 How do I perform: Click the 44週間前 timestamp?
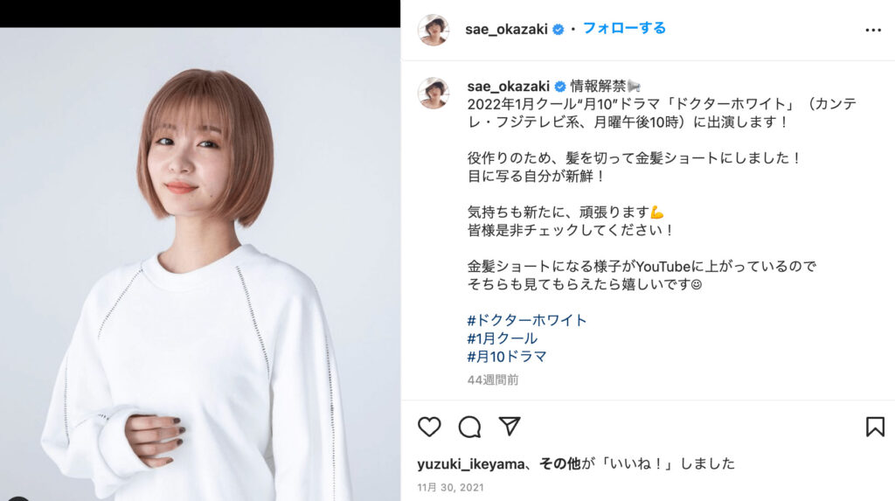[493, 379]
